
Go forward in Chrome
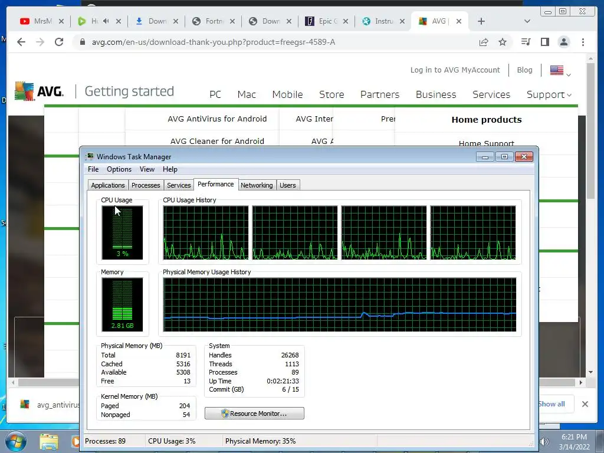coord(40,42)
